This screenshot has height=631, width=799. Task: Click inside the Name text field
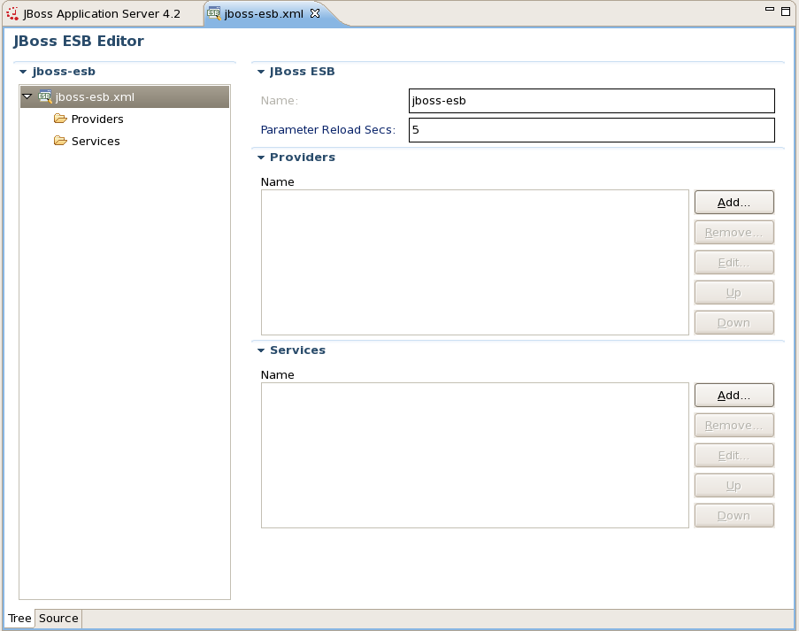pyautogui.click(x=590, y=100)
